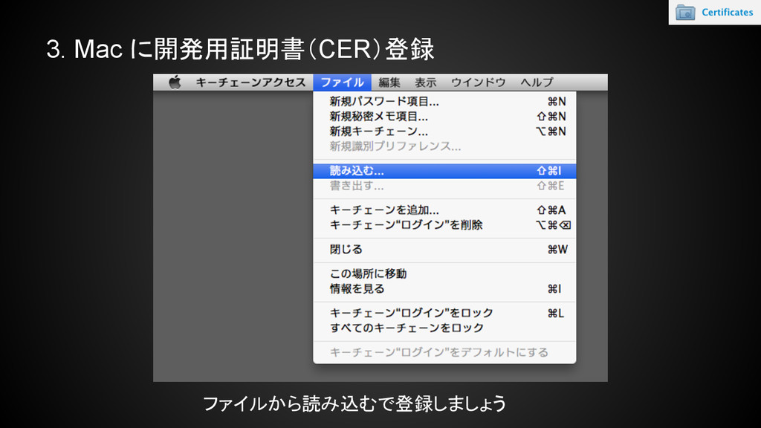
Task: Select この場所に移動 menu entry
Action: coord(444,273)
